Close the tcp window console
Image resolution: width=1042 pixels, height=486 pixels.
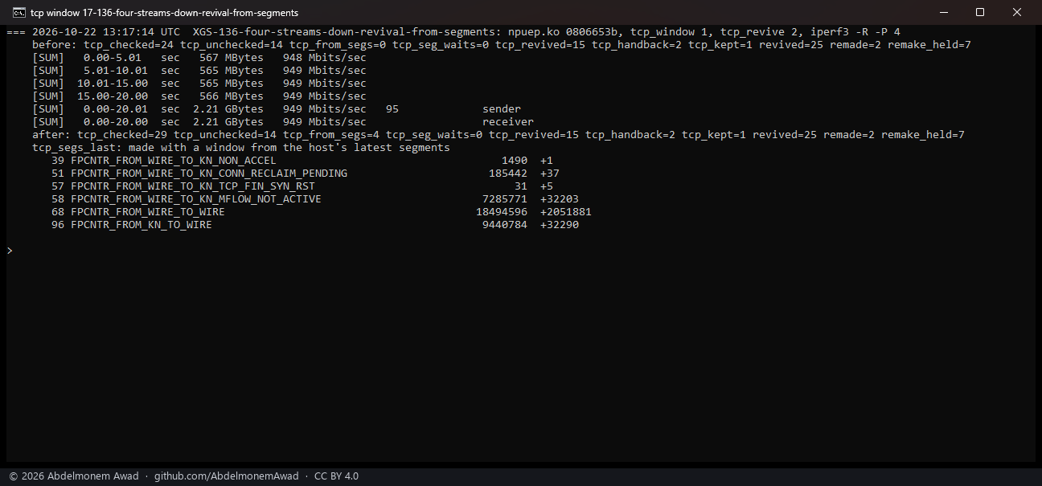[1017, 12]
